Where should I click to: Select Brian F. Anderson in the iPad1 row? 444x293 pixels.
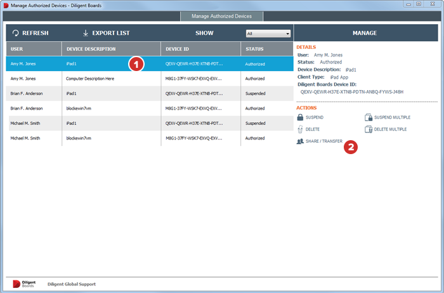[x=27, y=93]
